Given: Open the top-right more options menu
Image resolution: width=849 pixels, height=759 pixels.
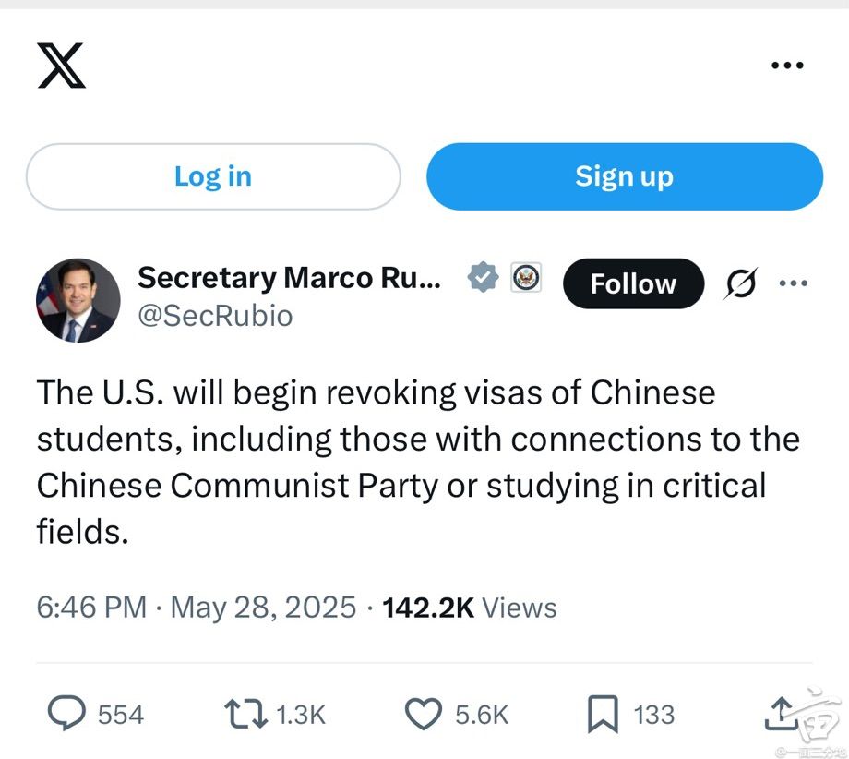Looking at the screenshot, I should pyautogui.click(x=787, y=66).
